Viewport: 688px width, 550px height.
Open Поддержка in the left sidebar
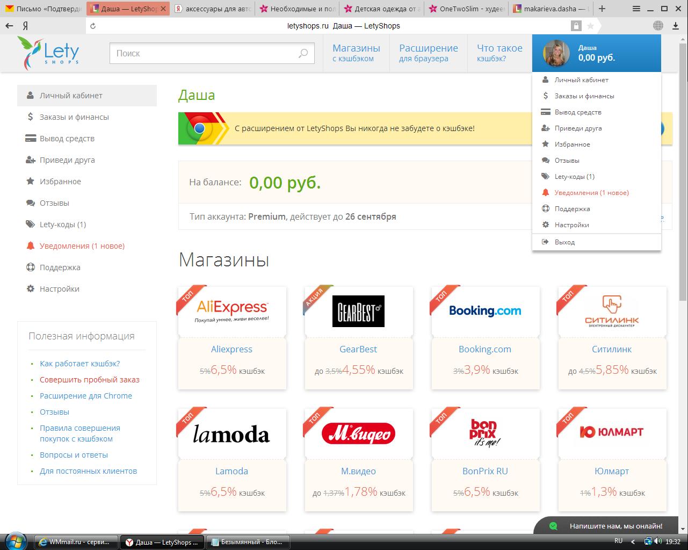(87, 267)
